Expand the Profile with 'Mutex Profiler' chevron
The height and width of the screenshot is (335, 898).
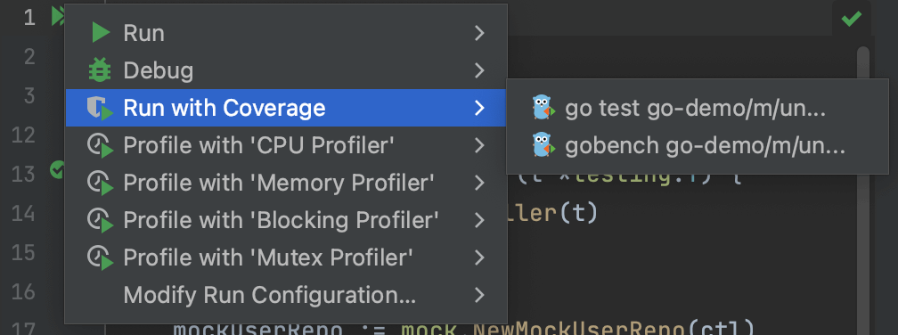pos(480,257)
